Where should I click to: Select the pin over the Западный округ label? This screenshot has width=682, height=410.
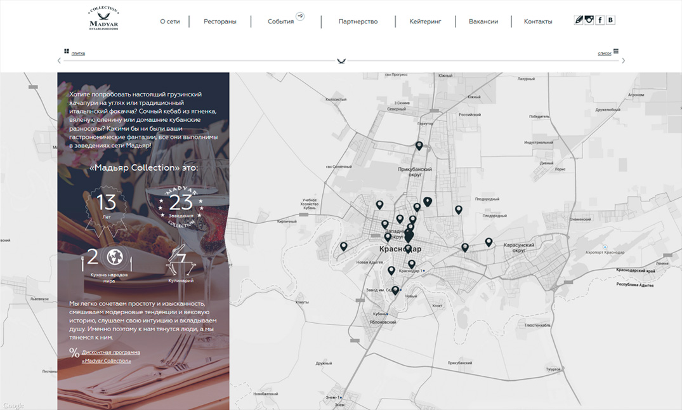388,237
